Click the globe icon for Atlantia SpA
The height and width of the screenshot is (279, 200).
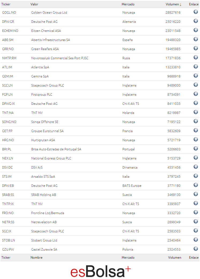click(x=195, y=66)
